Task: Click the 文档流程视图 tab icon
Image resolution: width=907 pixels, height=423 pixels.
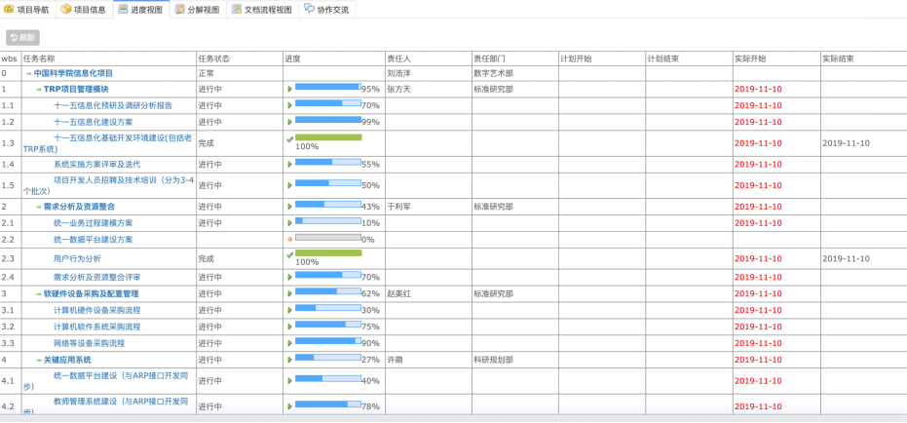Action: point(237,10)
